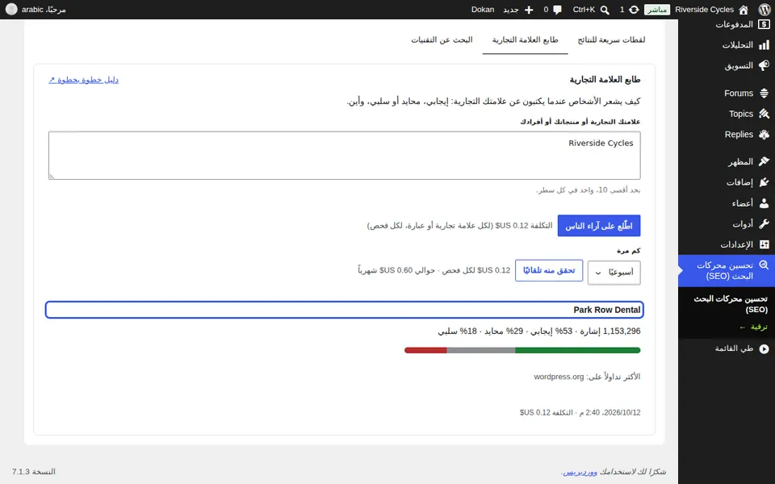The width and height of the screenshot is (775, 484).
Task: Click the النسخة 7.1.3 version text
Action: tap(34, 472)
